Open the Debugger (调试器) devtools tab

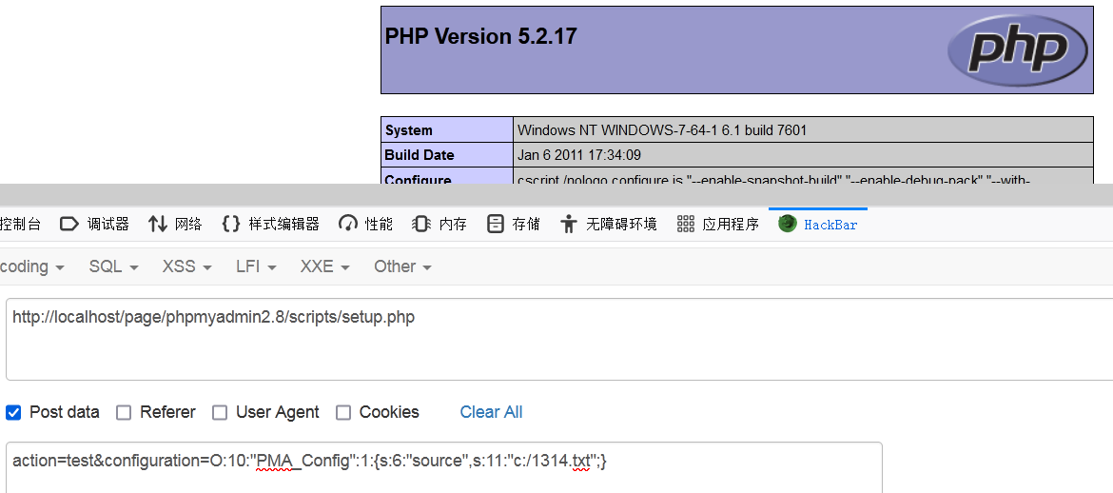click(94, 225)
